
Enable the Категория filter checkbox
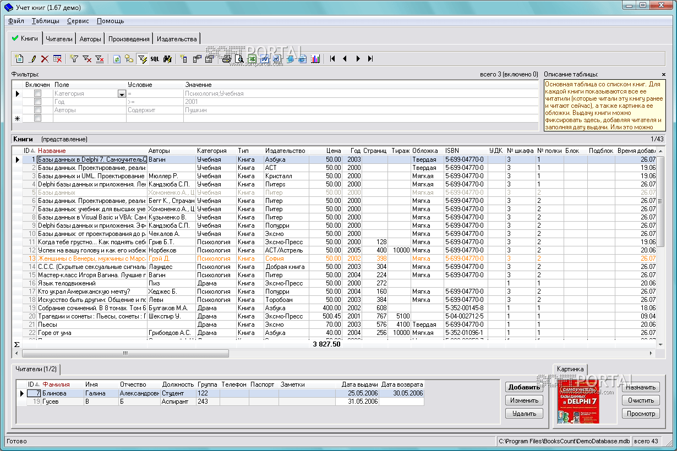coord(37,94)
